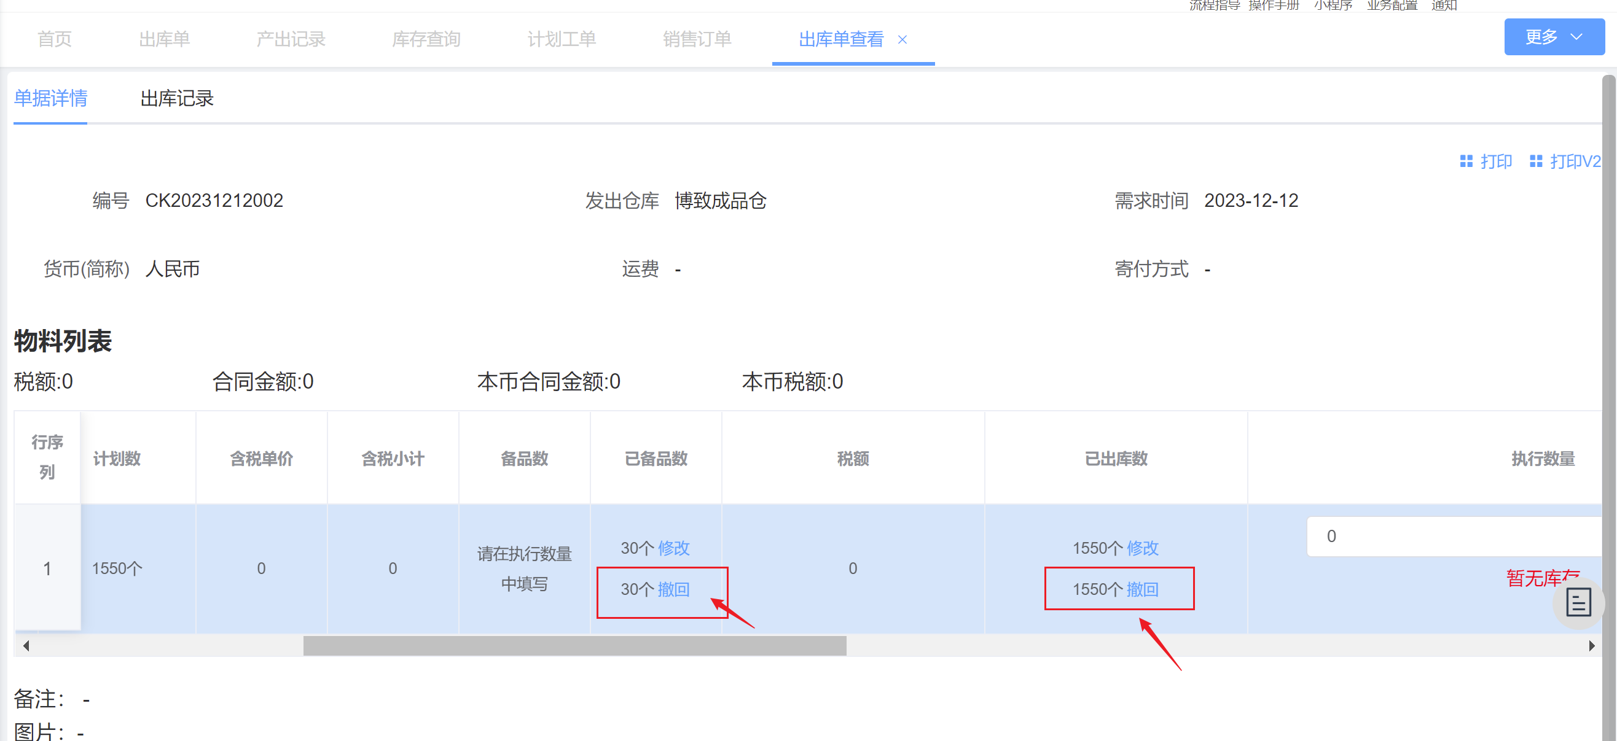Click the 税额 column header

click(853, 459)
